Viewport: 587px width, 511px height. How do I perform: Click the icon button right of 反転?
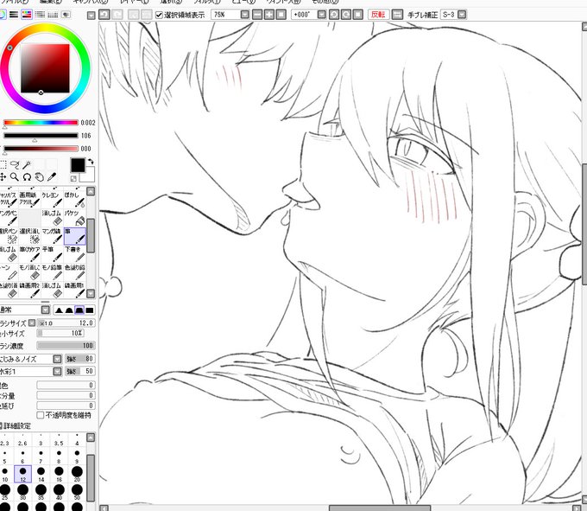point(397,15)
